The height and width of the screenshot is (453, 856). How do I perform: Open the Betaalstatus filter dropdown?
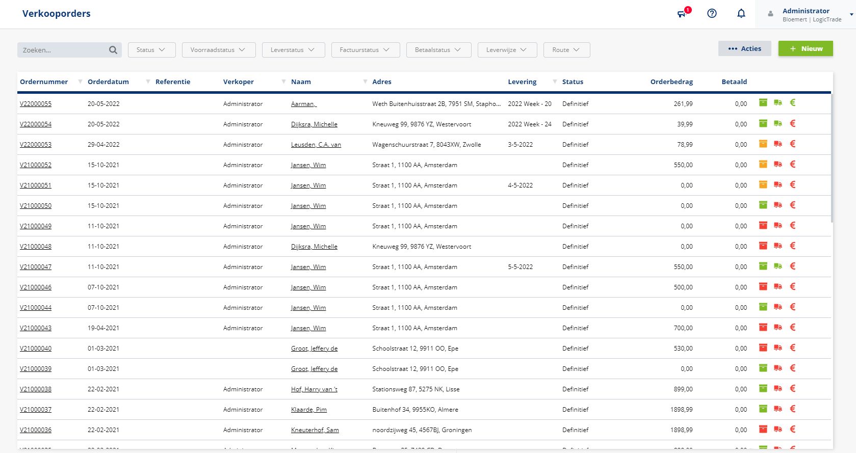pyautogui.click(x=438, y=50)
